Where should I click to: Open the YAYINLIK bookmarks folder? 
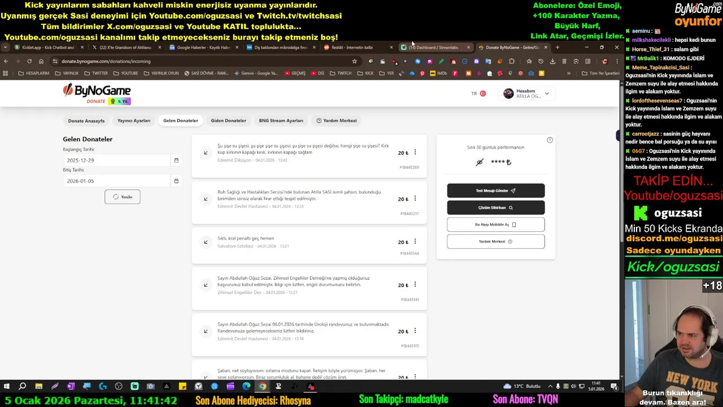(67, 73)
